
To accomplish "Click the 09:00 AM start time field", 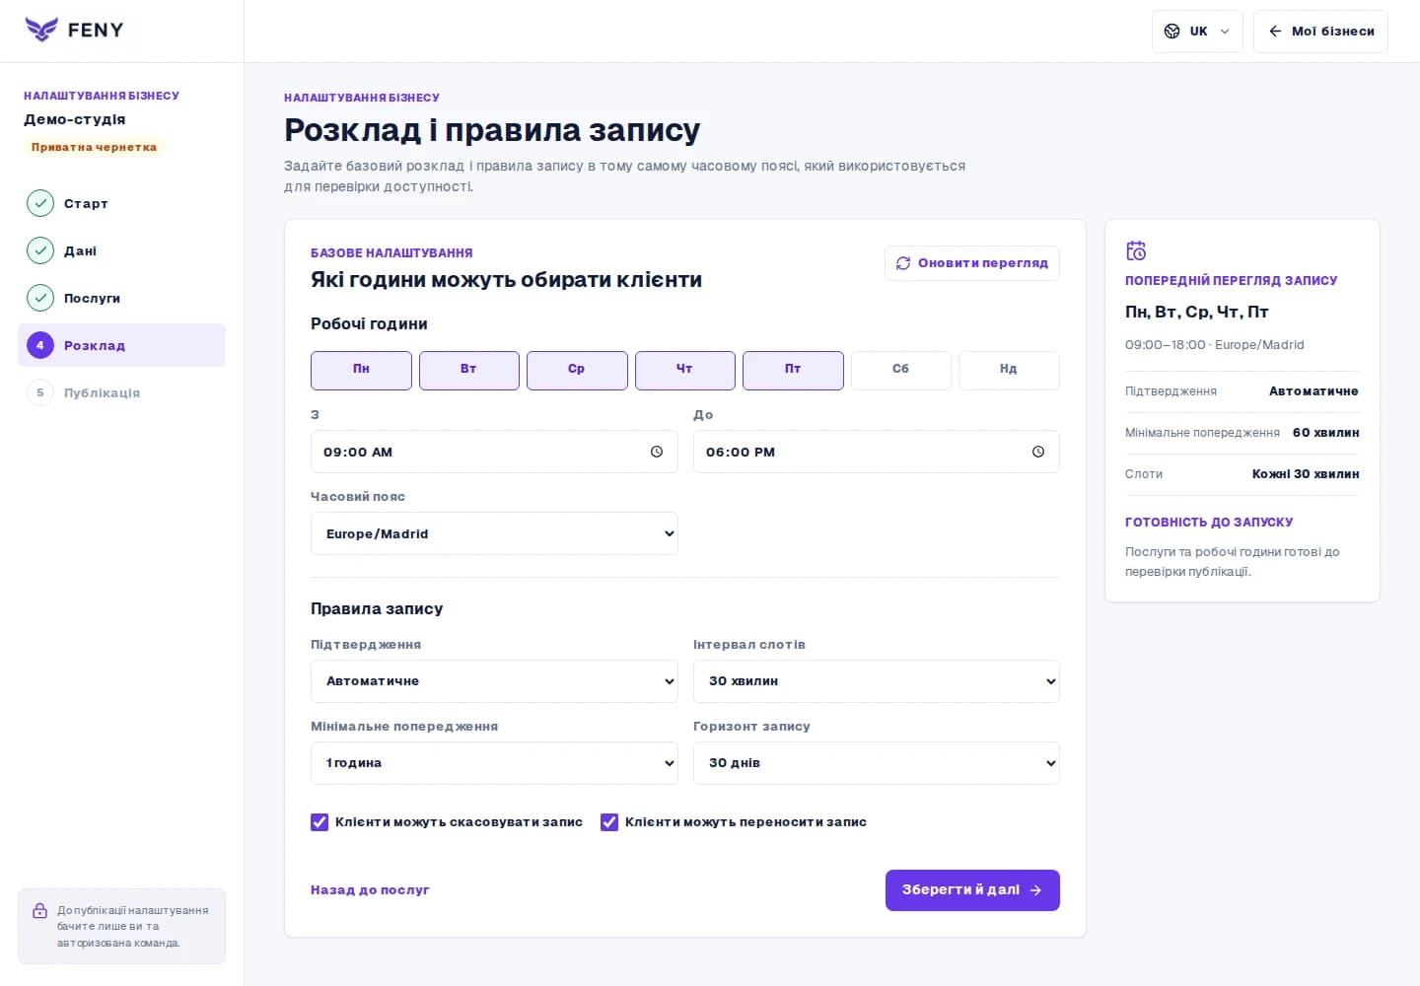I will [x=494, y=452].
